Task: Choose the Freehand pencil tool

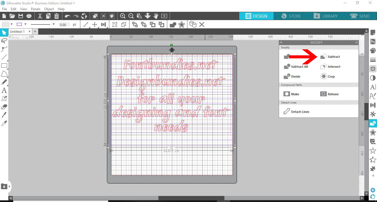Action: click(4, 82)
